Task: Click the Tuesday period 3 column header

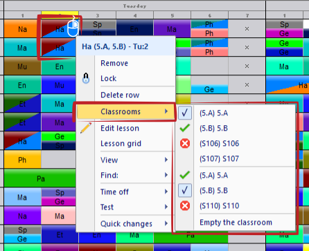Action: pos(97,15)
